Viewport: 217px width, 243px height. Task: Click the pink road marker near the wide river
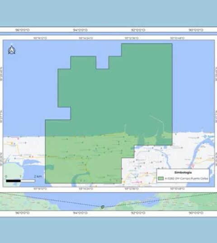(x=193, y=166)
